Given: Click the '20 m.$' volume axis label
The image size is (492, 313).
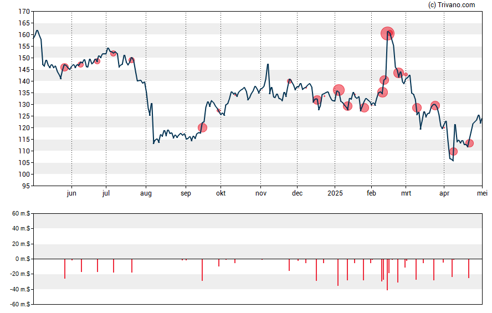Looking at the screenshot, I should point(21,244).
